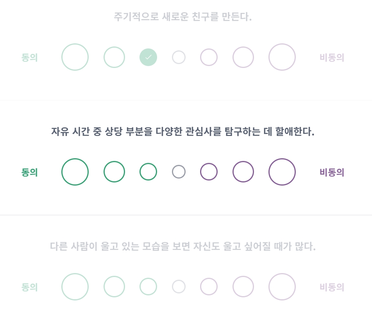
Task: Select the largest purple 비동의 circle for interests question
Action: pos(282,172)
